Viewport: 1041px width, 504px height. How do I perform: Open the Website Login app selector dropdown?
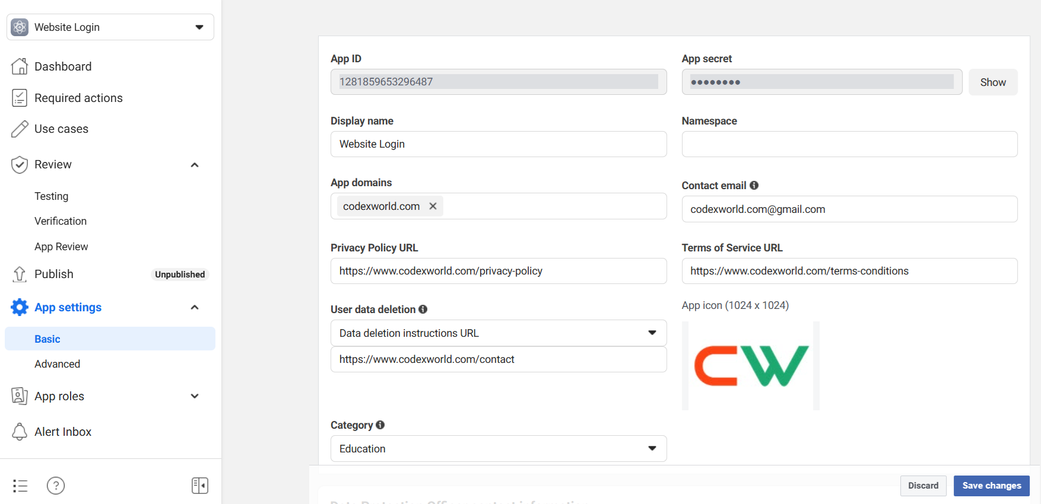110,27
